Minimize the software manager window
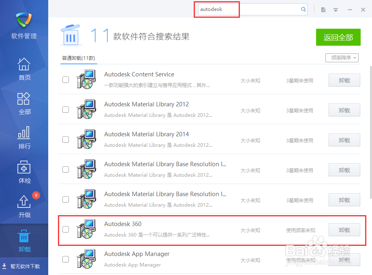 [350, 10]
